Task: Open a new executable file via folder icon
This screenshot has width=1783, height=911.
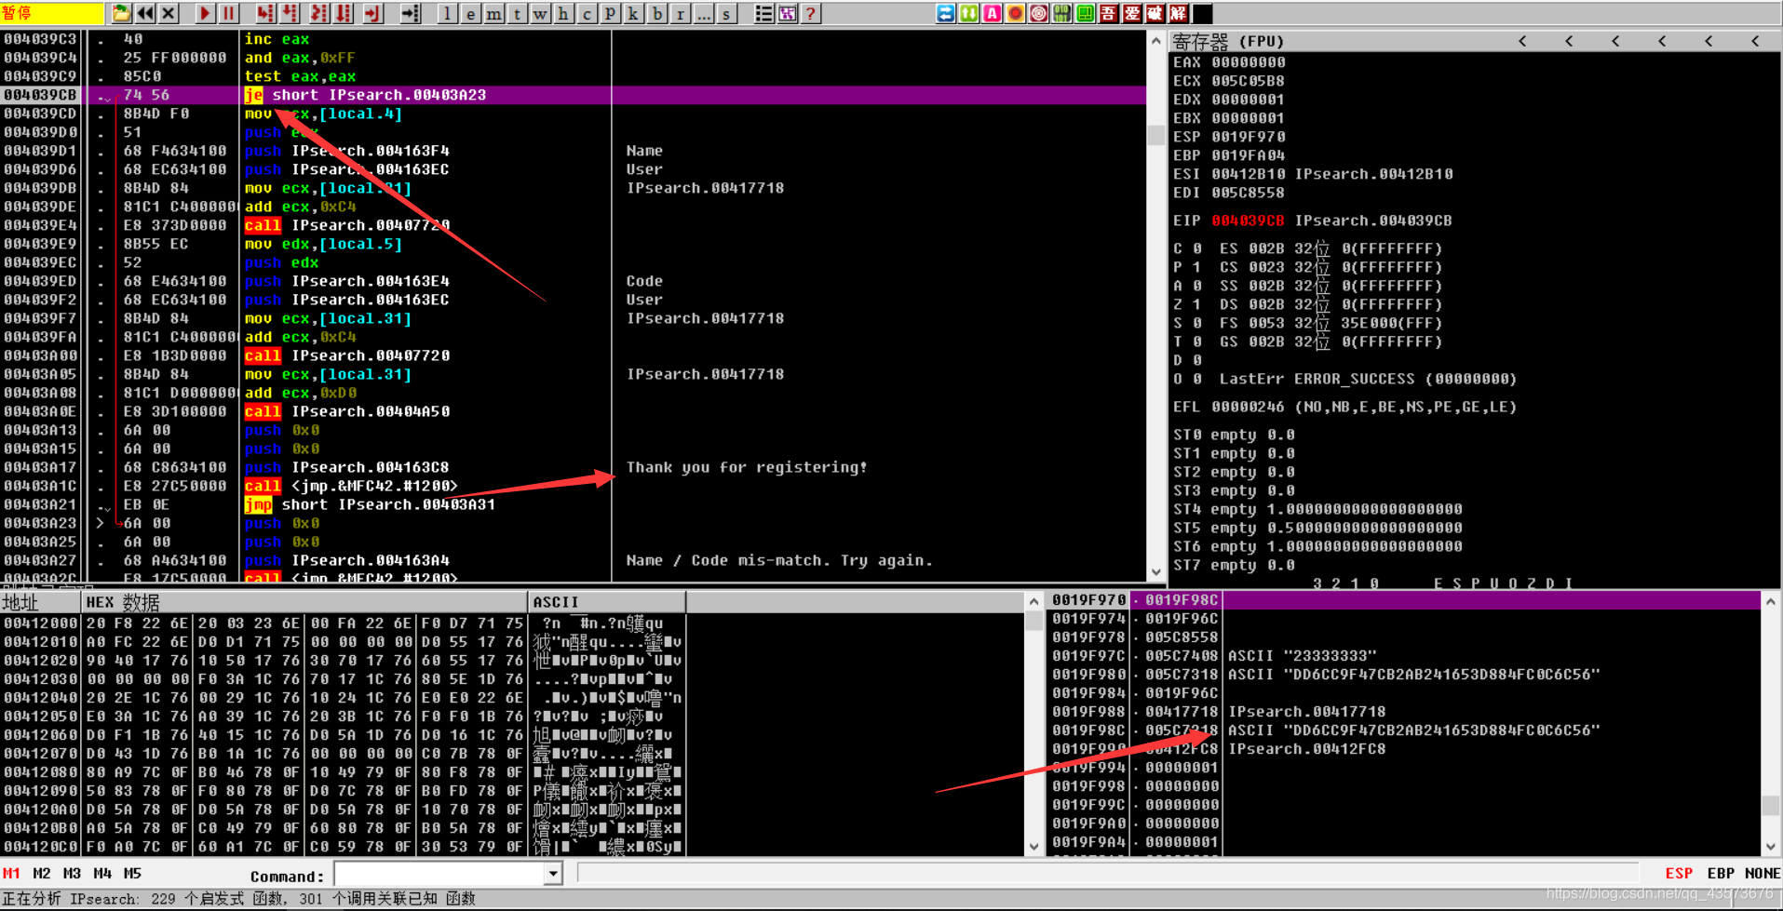Action: click(121, 13)
